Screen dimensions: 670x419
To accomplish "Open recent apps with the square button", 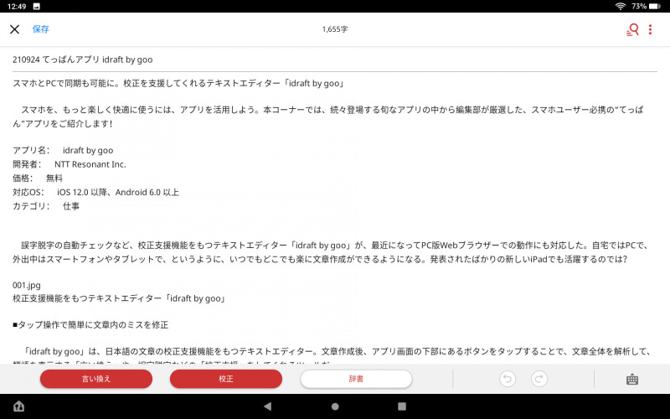I will click(402, 406).
